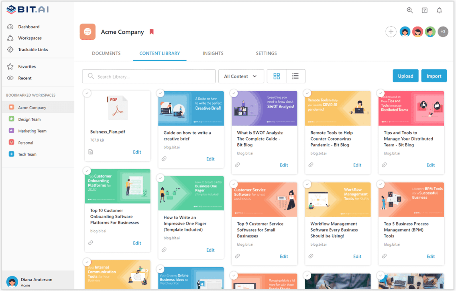The width and height of the screenshot is (456, 291).
Task: Open the All Content filter dropdown
Action: 241,76
